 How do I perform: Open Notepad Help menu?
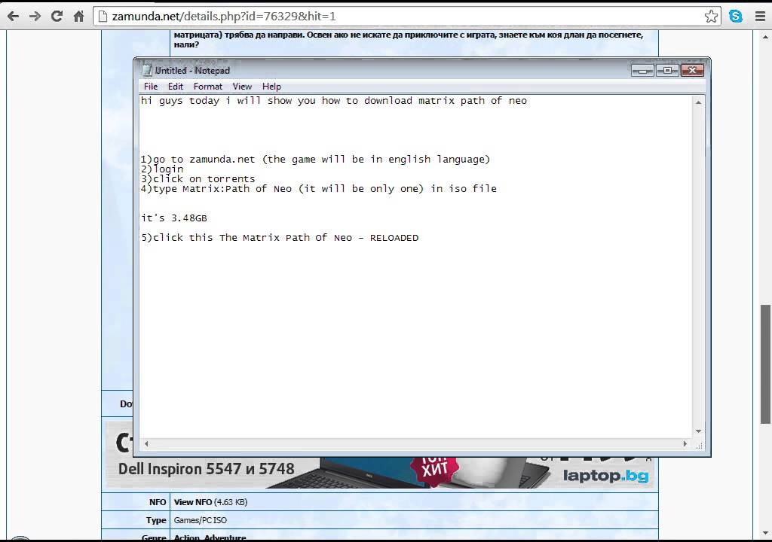[x=271, y=87]
